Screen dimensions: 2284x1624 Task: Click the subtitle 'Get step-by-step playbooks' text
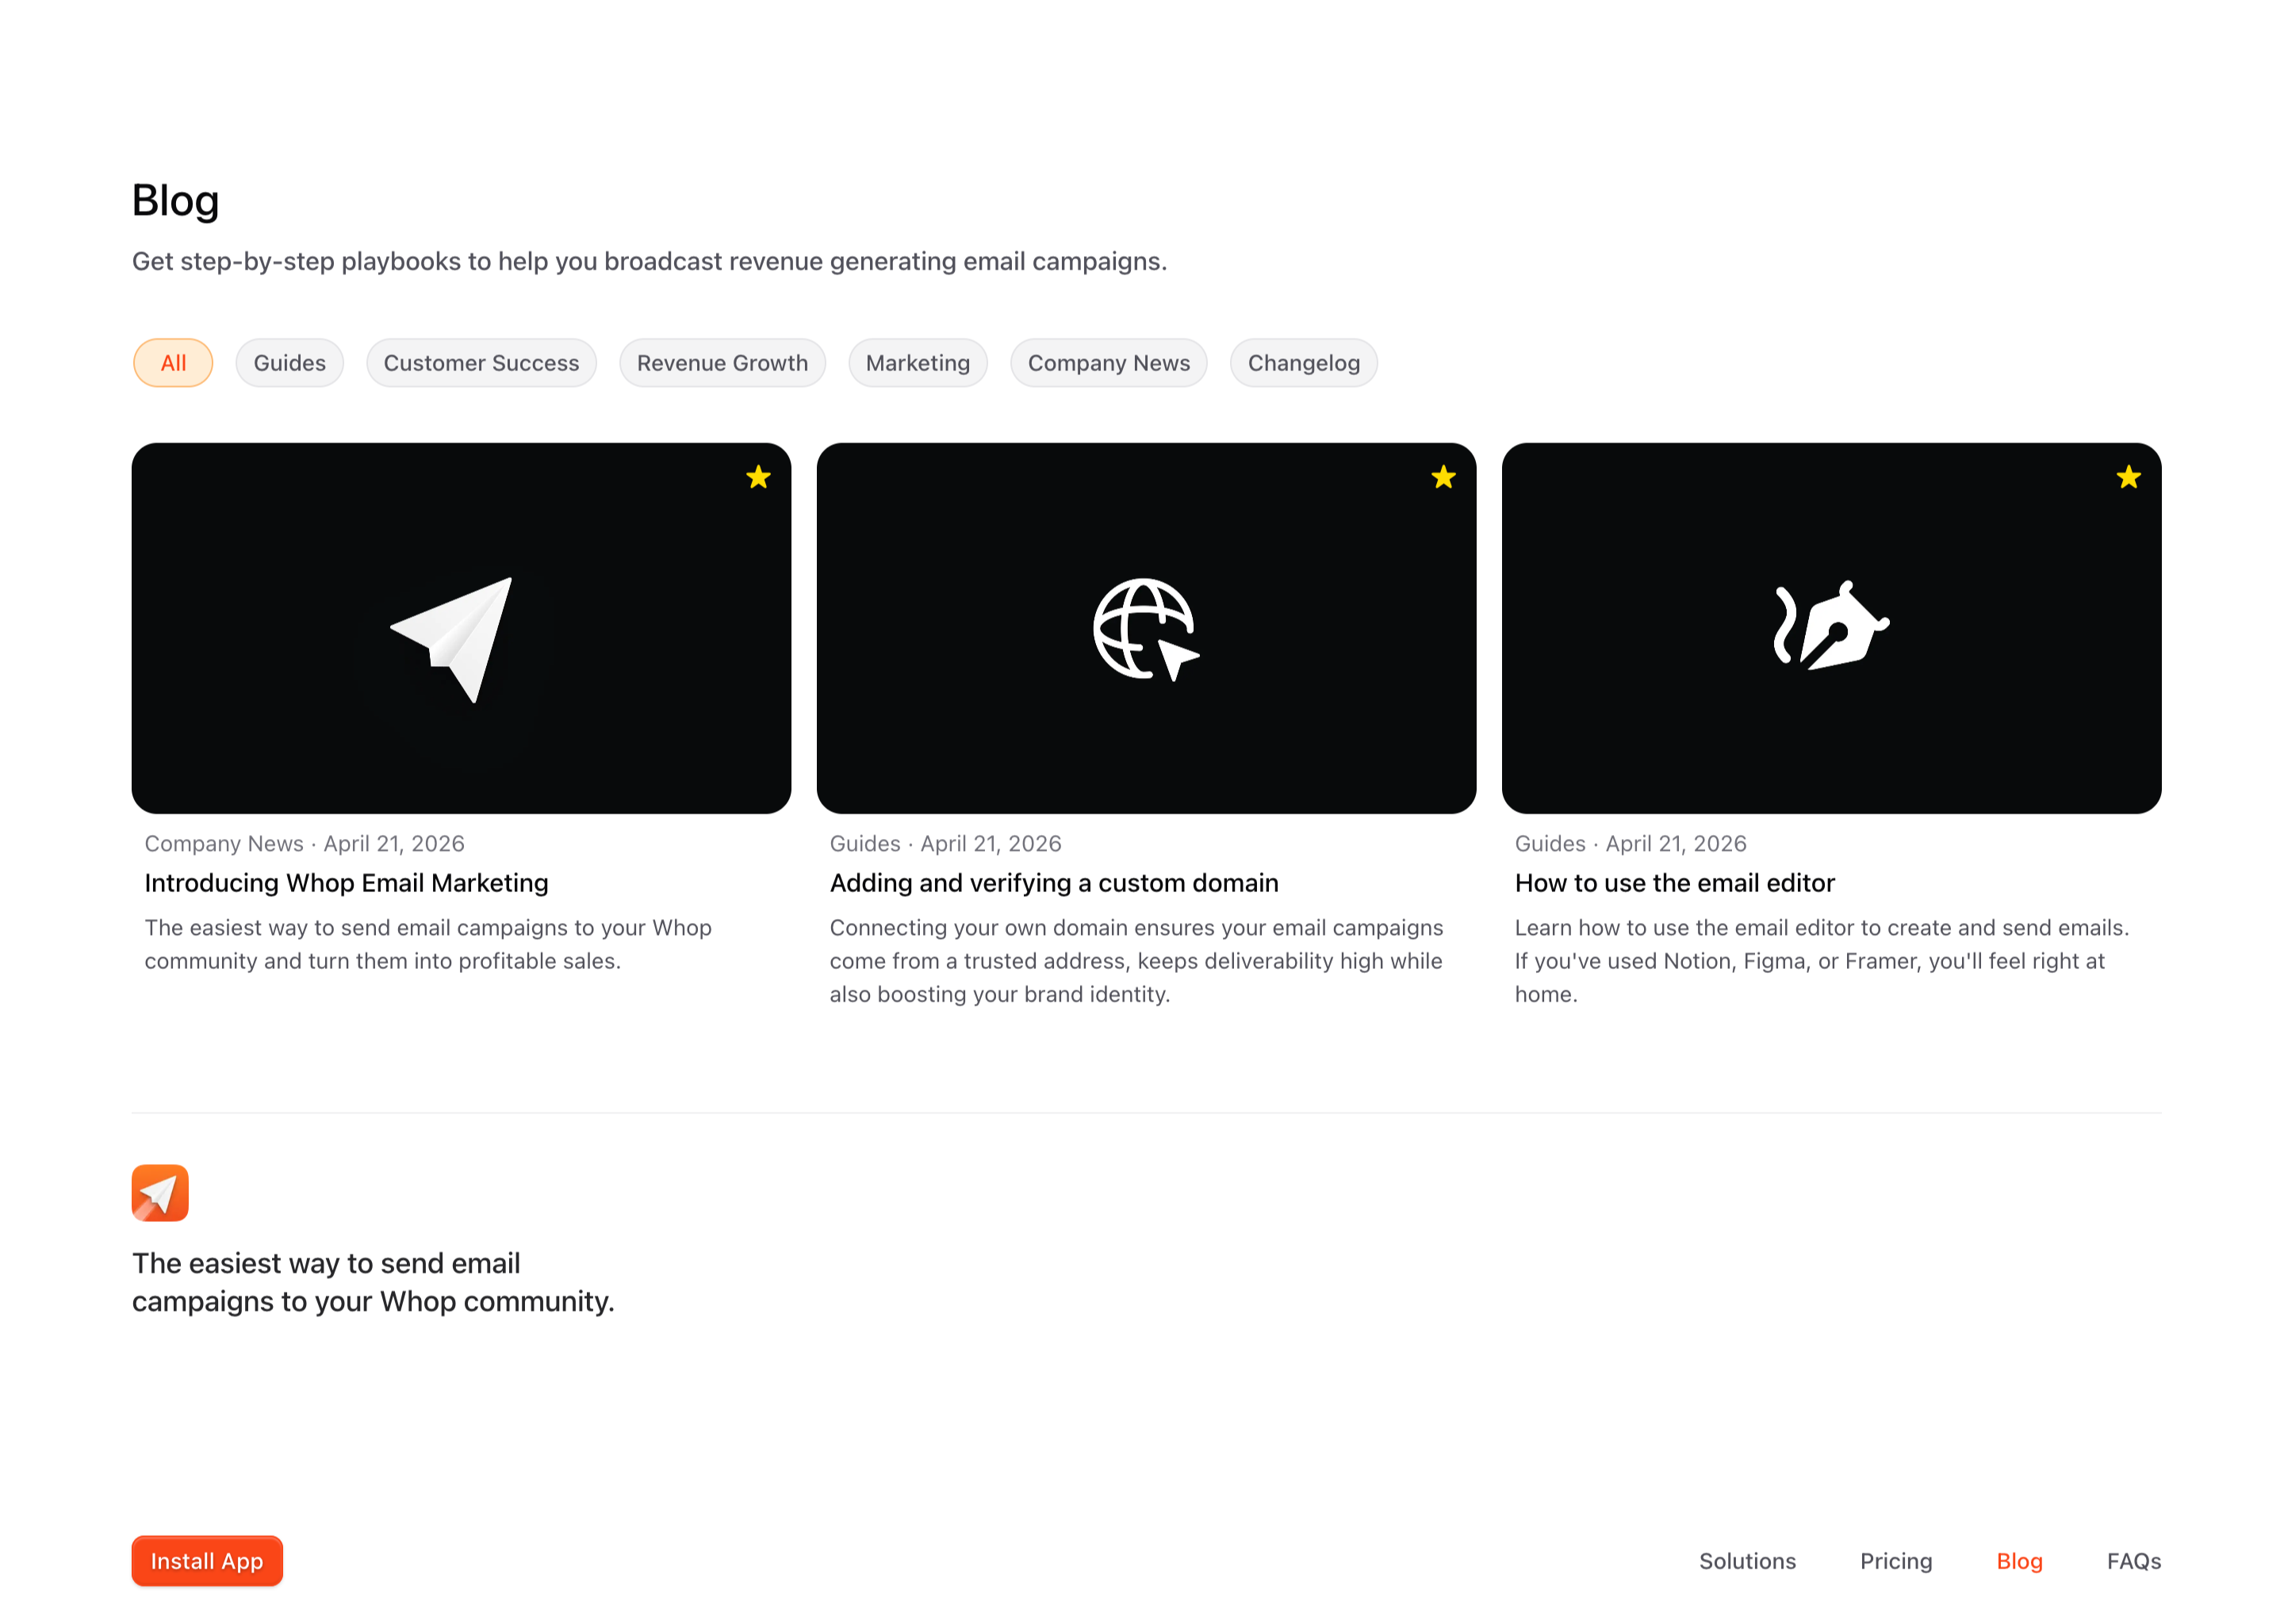coord(649,262)
